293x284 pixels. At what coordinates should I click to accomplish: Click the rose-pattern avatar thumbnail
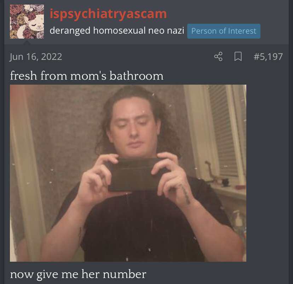click(x=27, y=22)
